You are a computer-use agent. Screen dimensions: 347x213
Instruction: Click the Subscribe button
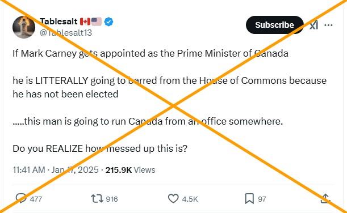coord(275,25)
